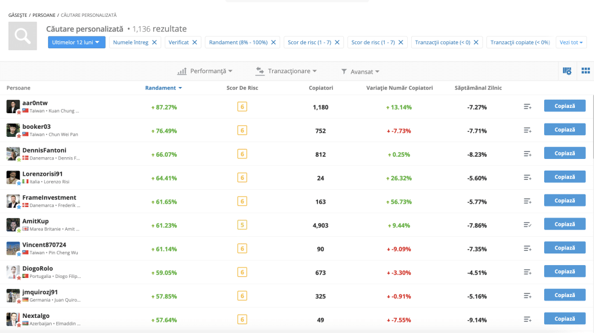
Task: Remove Tranzacții copiate (< 0) filter
Action: (x=476, y=42)
